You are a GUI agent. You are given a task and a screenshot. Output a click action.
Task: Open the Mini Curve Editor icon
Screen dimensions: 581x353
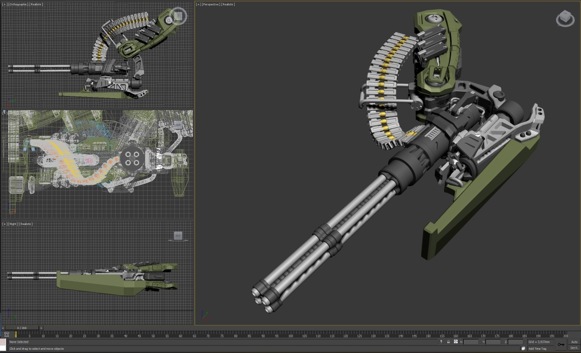point(7,335)
